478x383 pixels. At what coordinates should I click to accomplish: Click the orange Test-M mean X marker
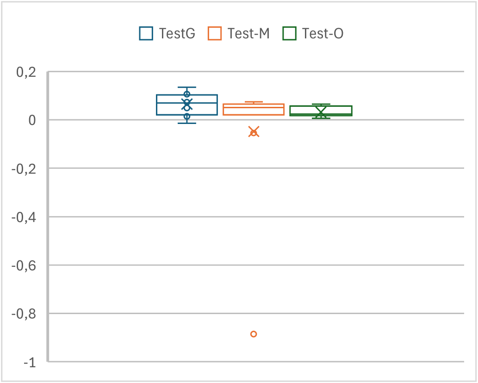tap(254, 132)
